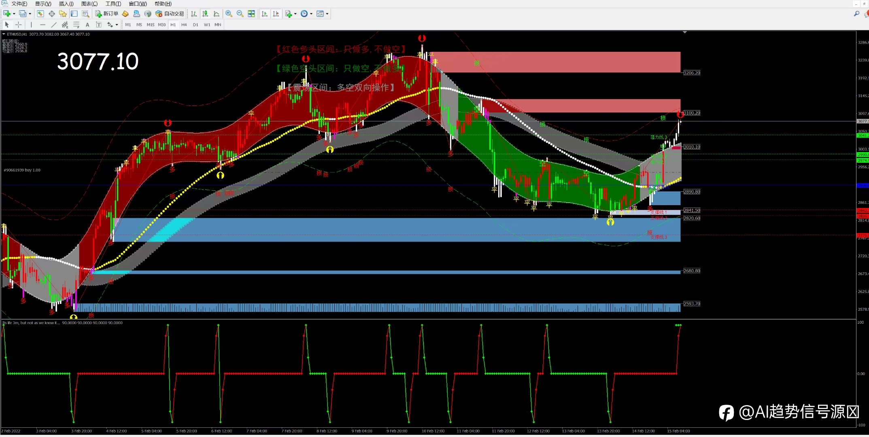The height and width of the screenshot is (437, 869).
Task: Open the 工具(T) menu
Action: point(113,4)
